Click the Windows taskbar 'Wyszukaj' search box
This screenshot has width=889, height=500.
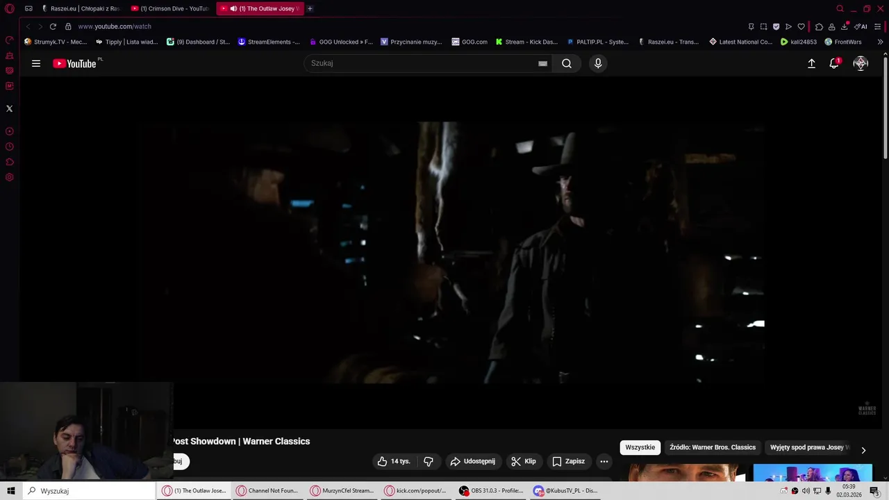pyautogui.click(x=89, y=491)
